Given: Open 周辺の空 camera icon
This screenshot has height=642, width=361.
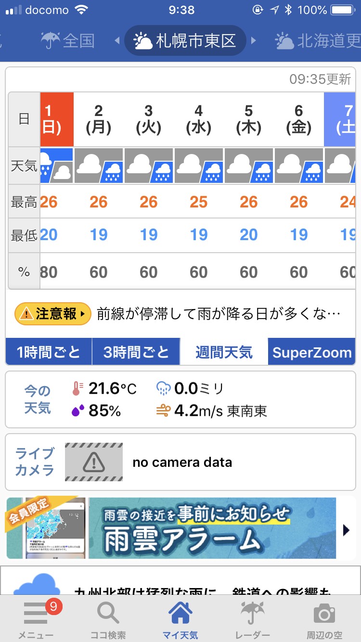Looking at the screenshot, I should click(x=324, y=614).
